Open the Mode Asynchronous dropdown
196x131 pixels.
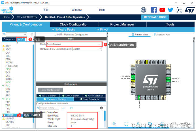(74, 44)
